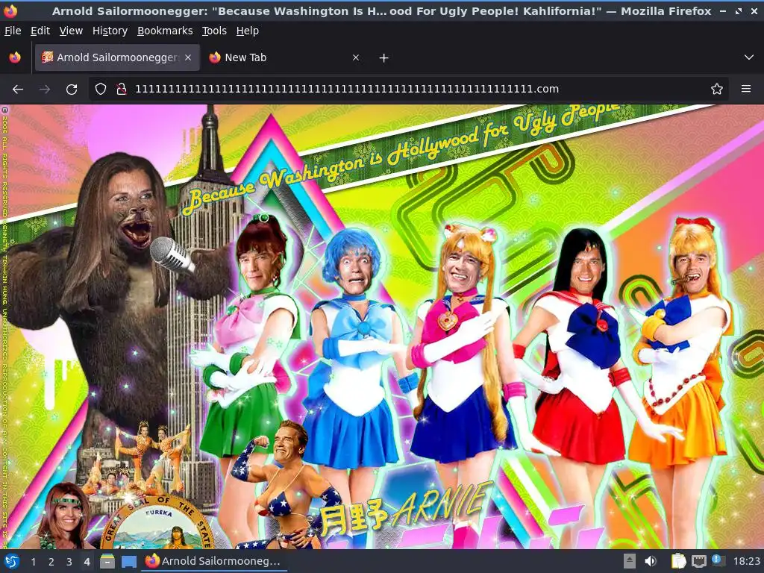This screenshot has height=573, width=764.
Task: Go back one page
Action: 18,90
